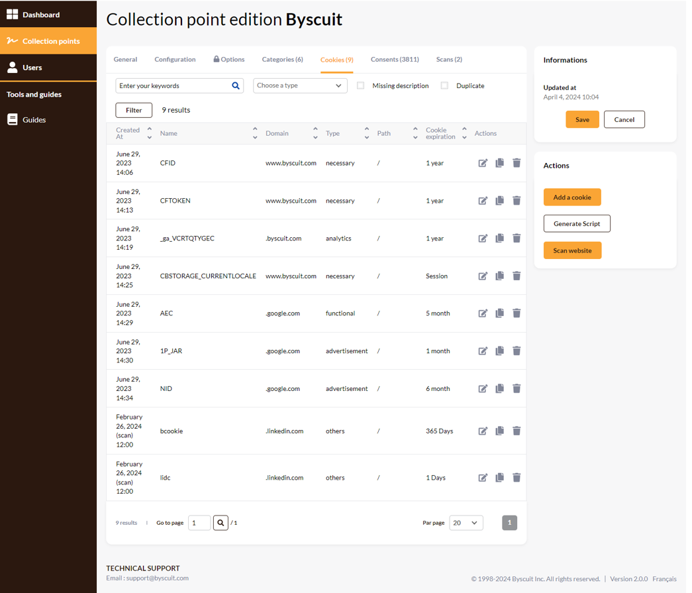Click the Go to page number field
Viewport: 692px width, 593px height.
pyautogui.click(x=199, y=523)
